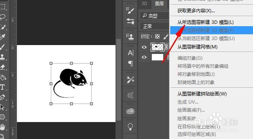Click the bottom-center transform handle
Screen dimensions: 253x139
pos(71,104)
